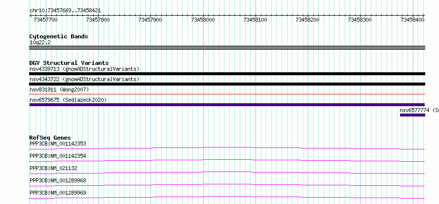The image size is (439, 204).
Task: Click the black bar under nsv4339713
Action: tap(227, 74)
